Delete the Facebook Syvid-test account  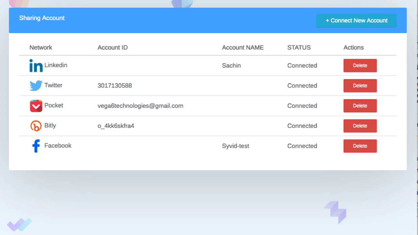click(x=360, y=146)
